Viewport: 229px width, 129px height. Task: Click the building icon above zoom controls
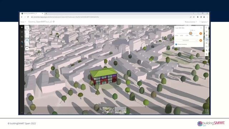[27, 28]
